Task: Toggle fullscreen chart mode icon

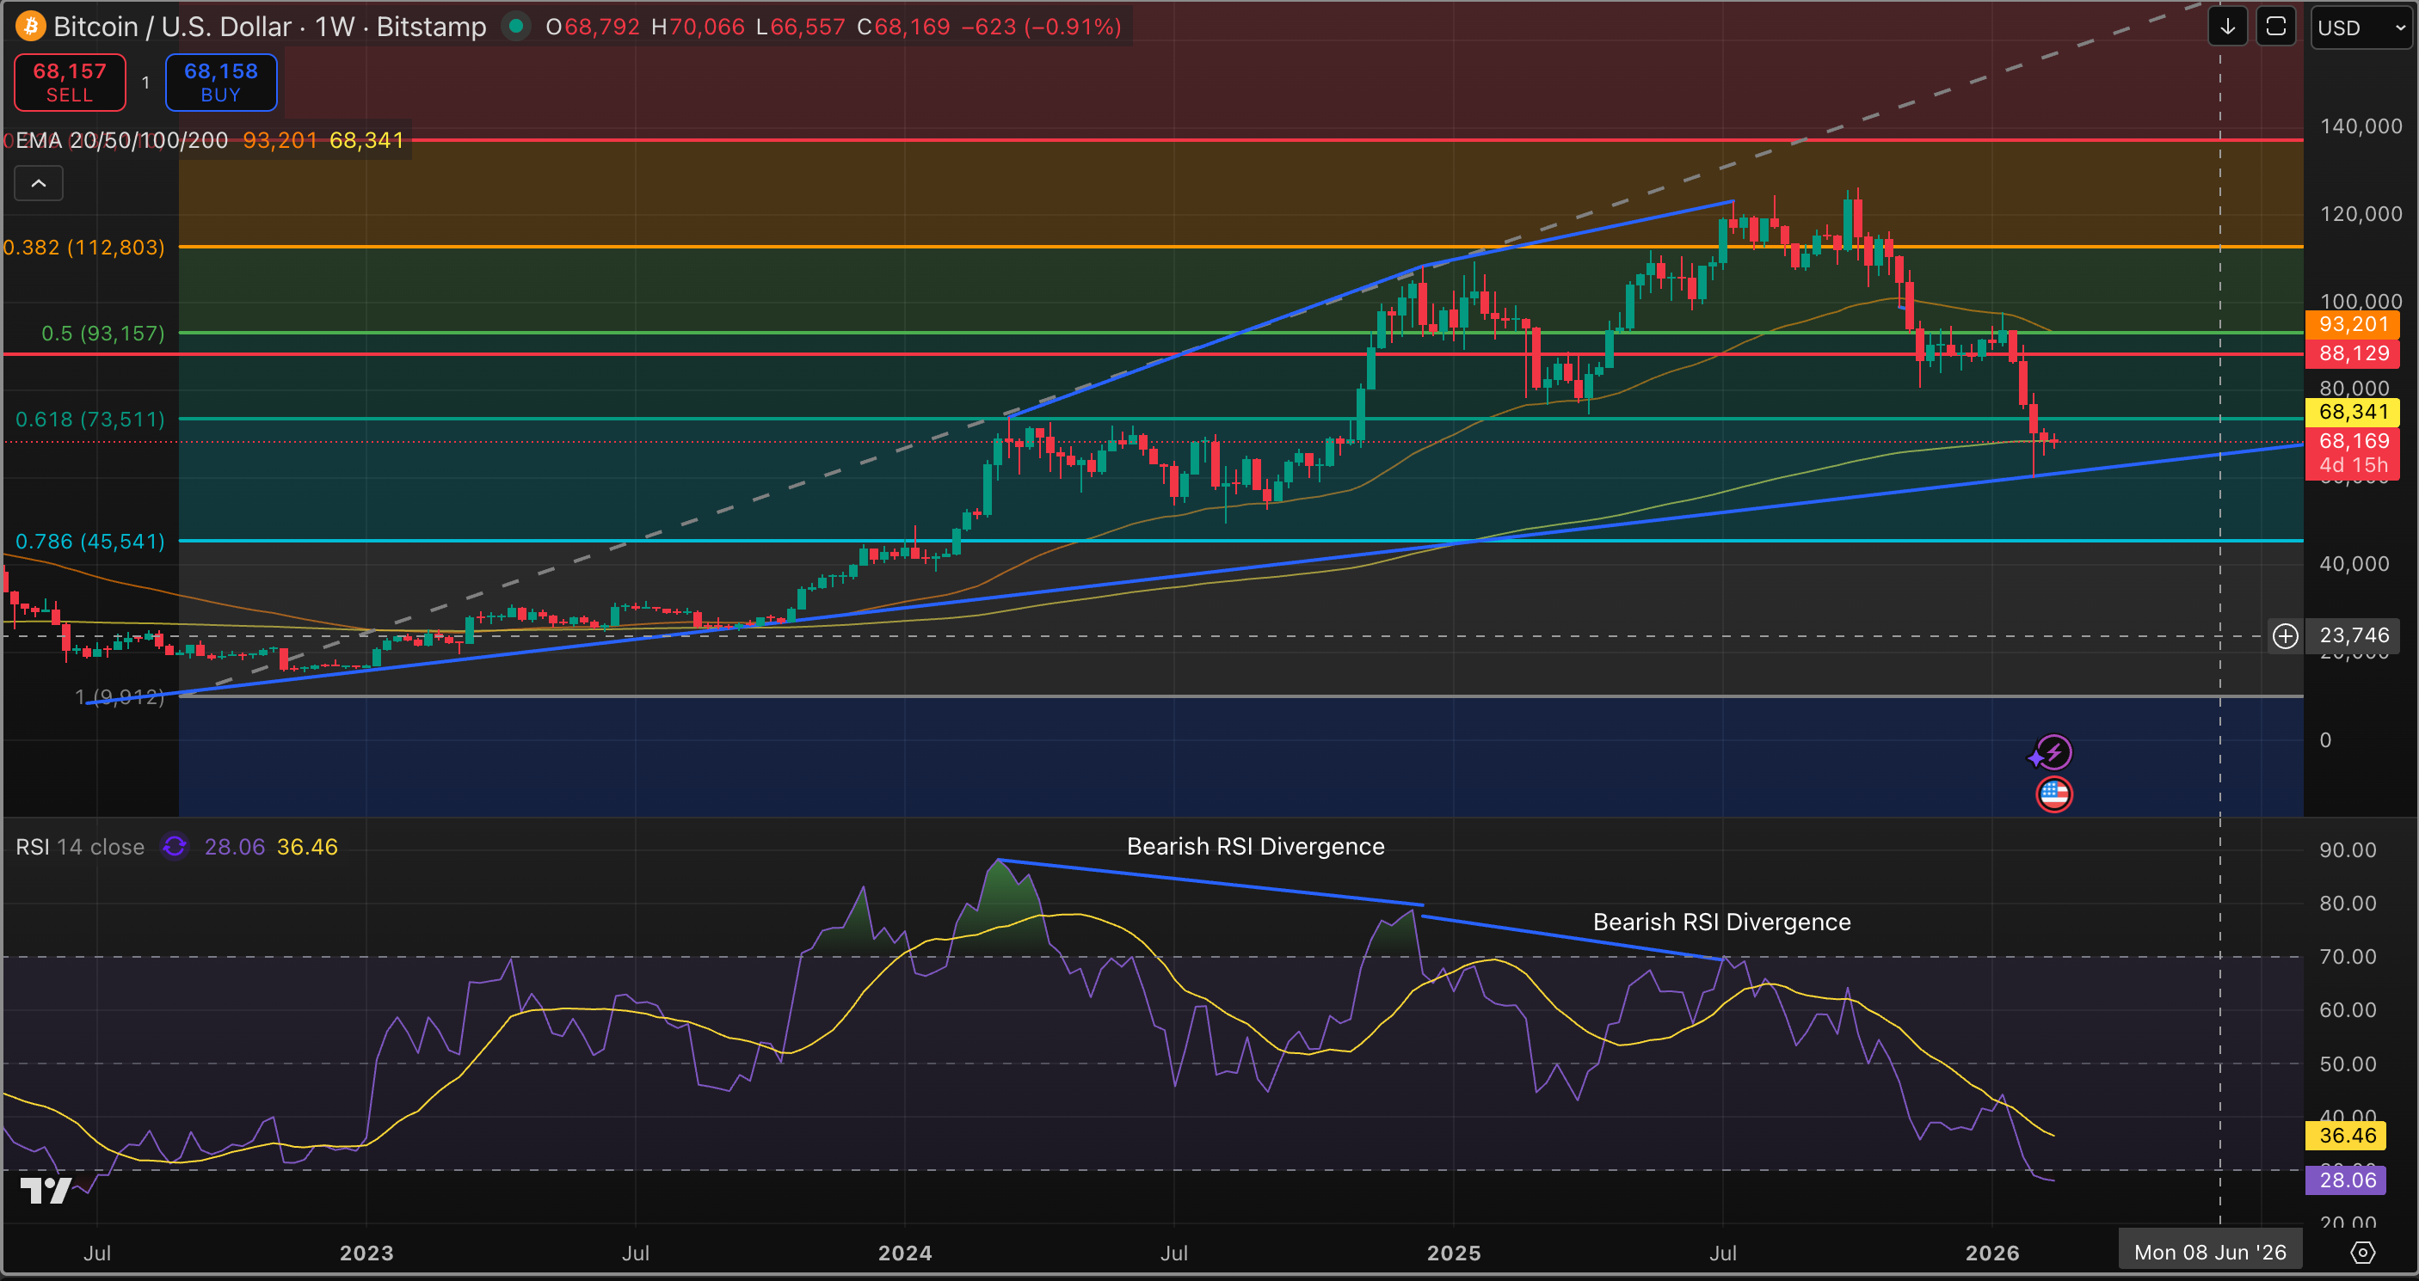Action: (x=2275, y=27)
